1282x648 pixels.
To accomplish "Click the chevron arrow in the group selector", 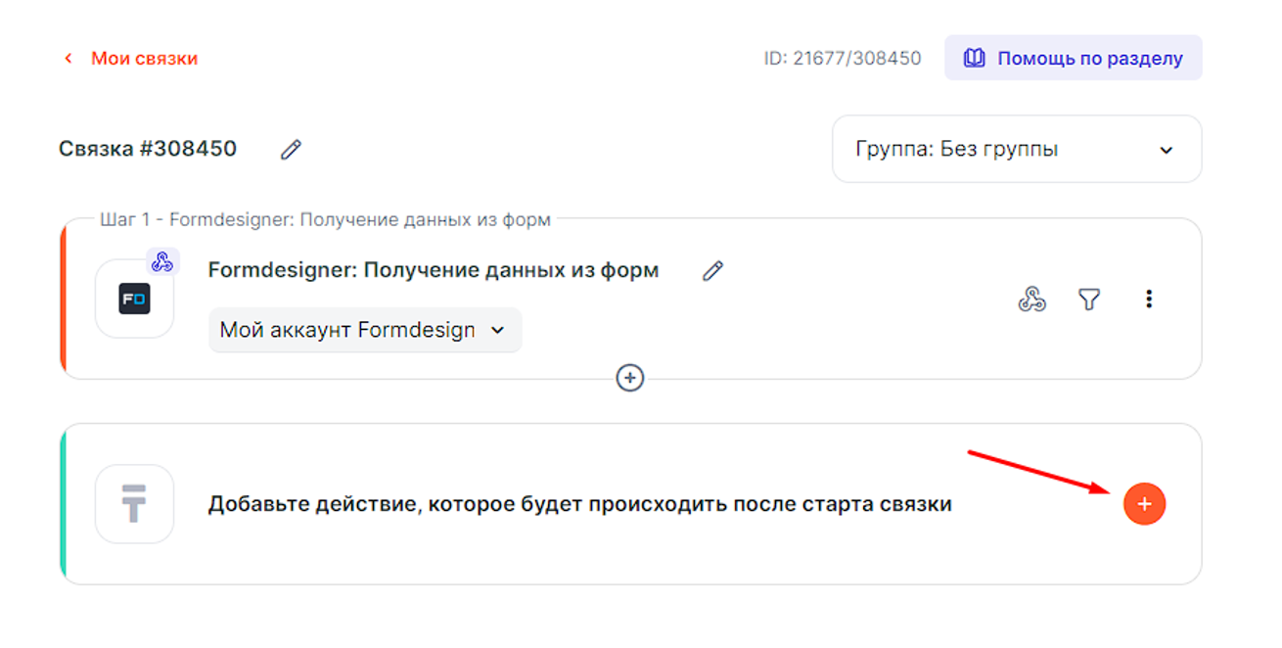I will pos(1166,151).
